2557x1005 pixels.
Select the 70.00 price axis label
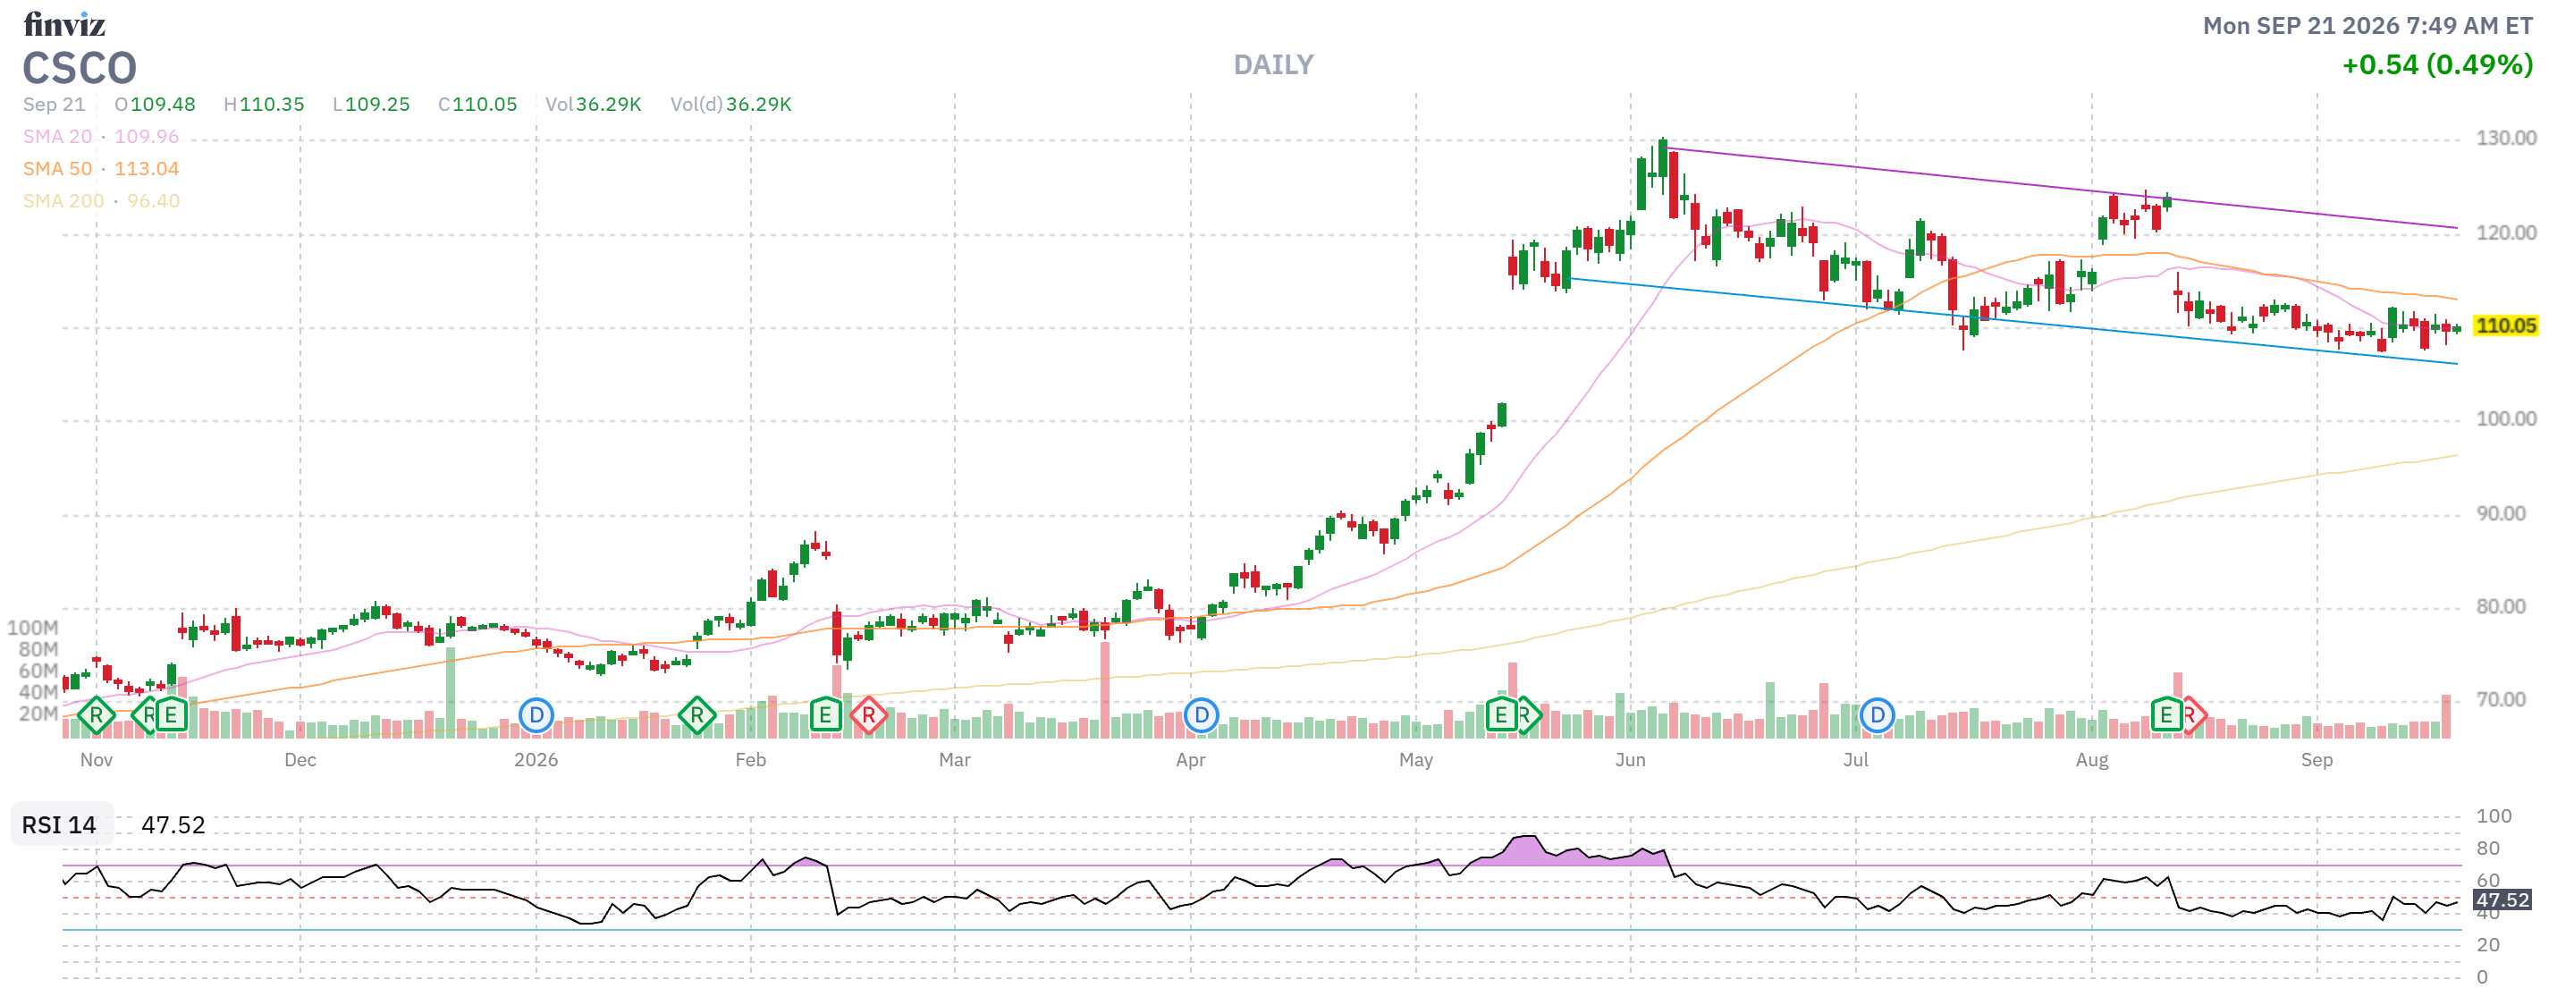(2501, 700)
